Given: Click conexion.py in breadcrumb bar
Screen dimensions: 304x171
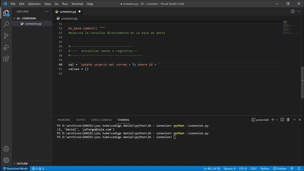Looking at the screenshot, I should [x=69, y=19].
